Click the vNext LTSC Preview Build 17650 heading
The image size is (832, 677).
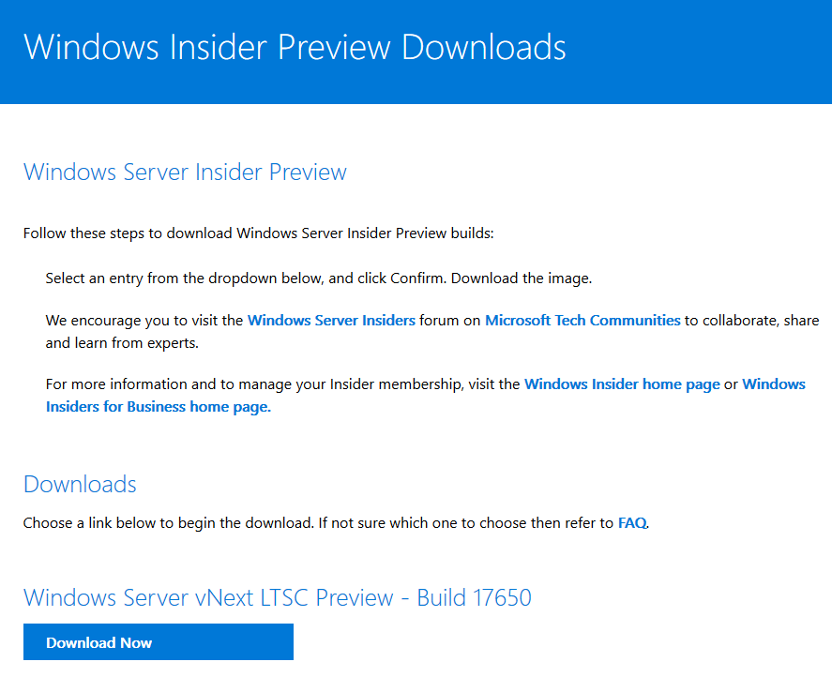(x=277, y=598)
